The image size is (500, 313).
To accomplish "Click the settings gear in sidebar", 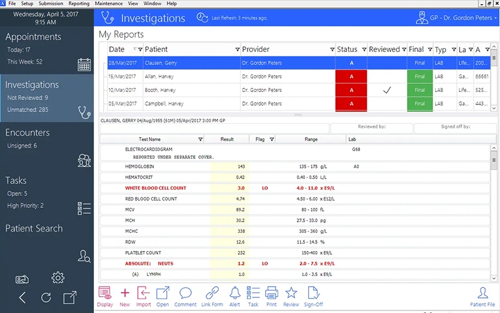I will [58, 277].
